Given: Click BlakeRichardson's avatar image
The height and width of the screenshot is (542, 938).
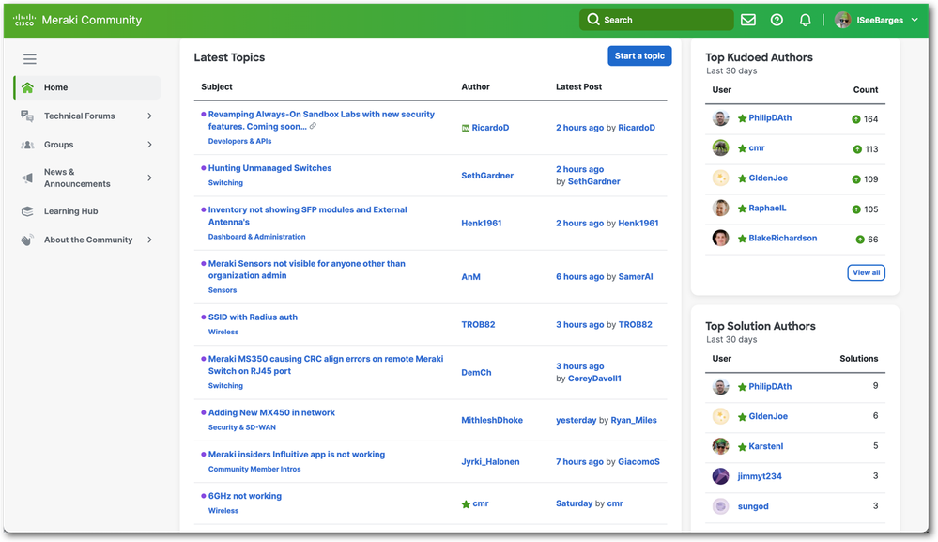Looking at the screenshot, I should [x=720, y=238].
